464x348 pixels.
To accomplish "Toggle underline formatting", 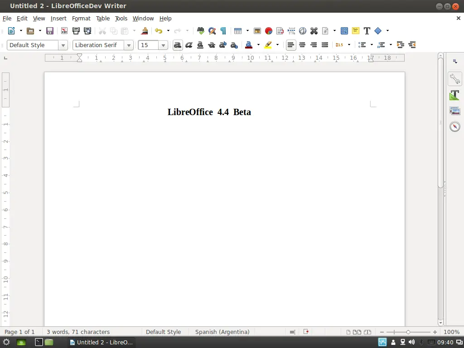I will pos(200,45).
